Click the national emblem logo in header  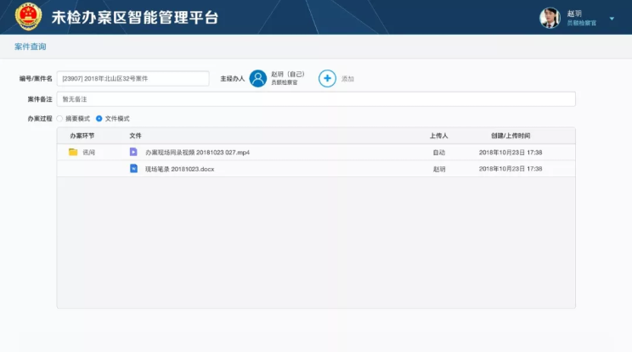point(28,17)
